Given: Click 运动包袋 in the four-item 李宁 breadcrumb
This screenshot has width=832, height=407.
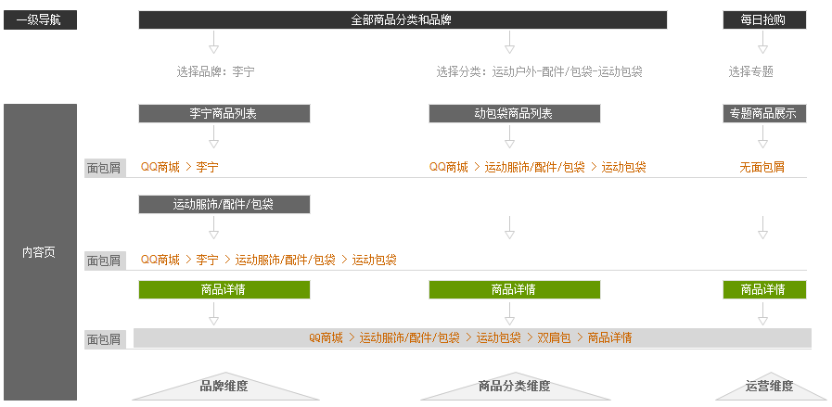Looking at the screenshot, I should [374, 260].
